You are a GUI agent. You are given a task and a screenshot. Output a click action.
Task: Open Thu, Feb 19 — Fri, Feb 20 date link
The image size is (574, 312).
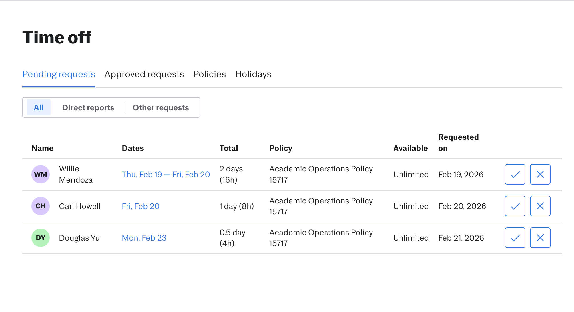click(x=166, y=174)
